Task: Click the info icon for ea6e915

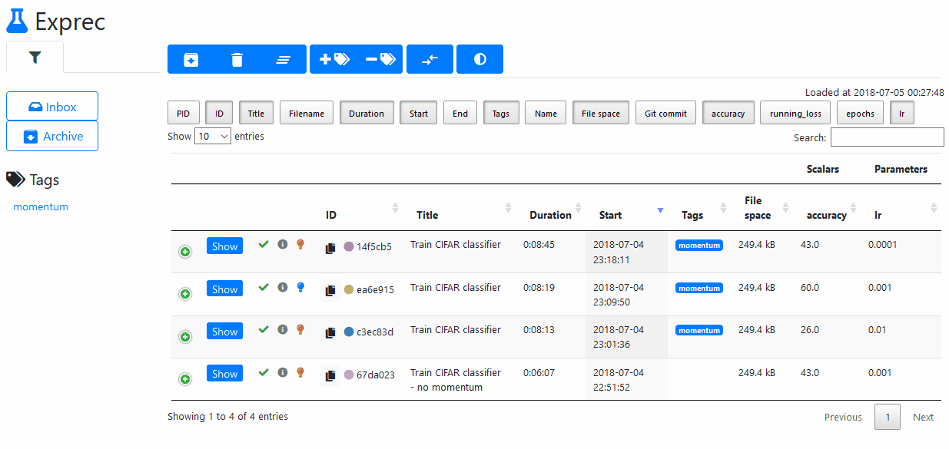Action: (282, 287)
